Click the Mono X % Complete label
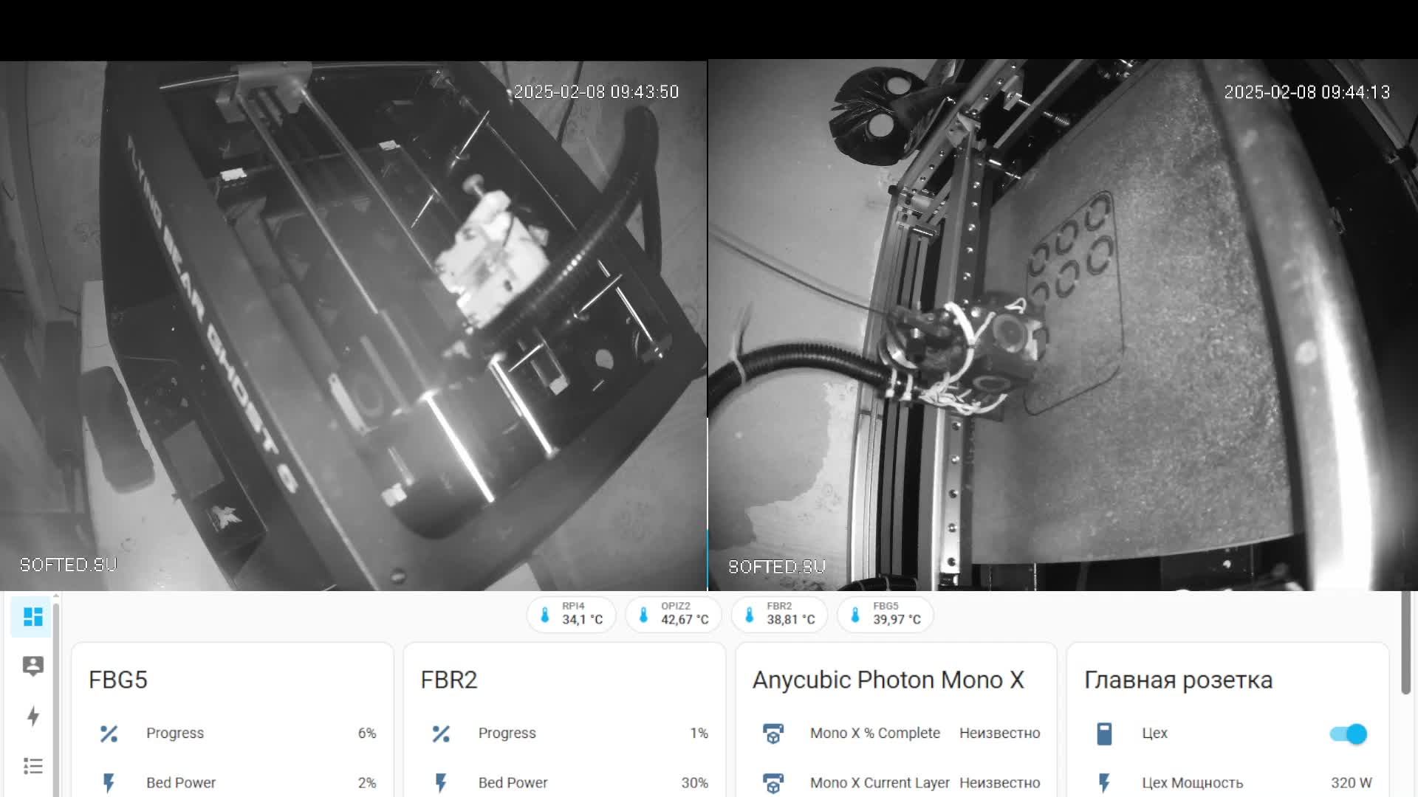This screenshot has height=797, width=1418. (x=875, y=734)
